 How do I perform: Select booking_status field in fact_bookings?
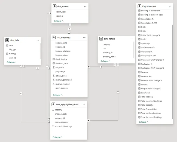62,55
